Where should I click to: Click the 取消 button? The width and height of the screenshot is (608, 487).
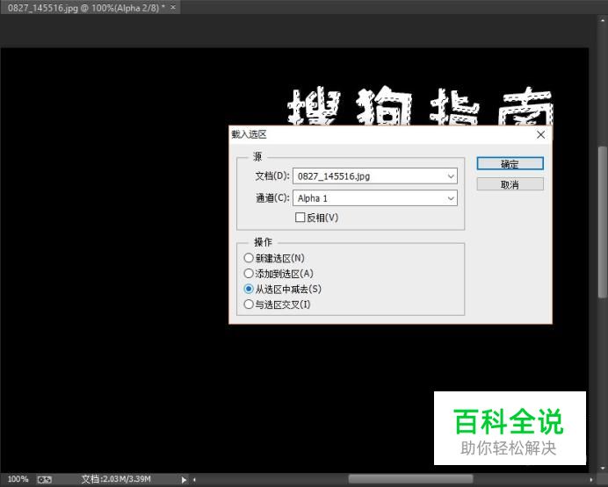(510, 184)
